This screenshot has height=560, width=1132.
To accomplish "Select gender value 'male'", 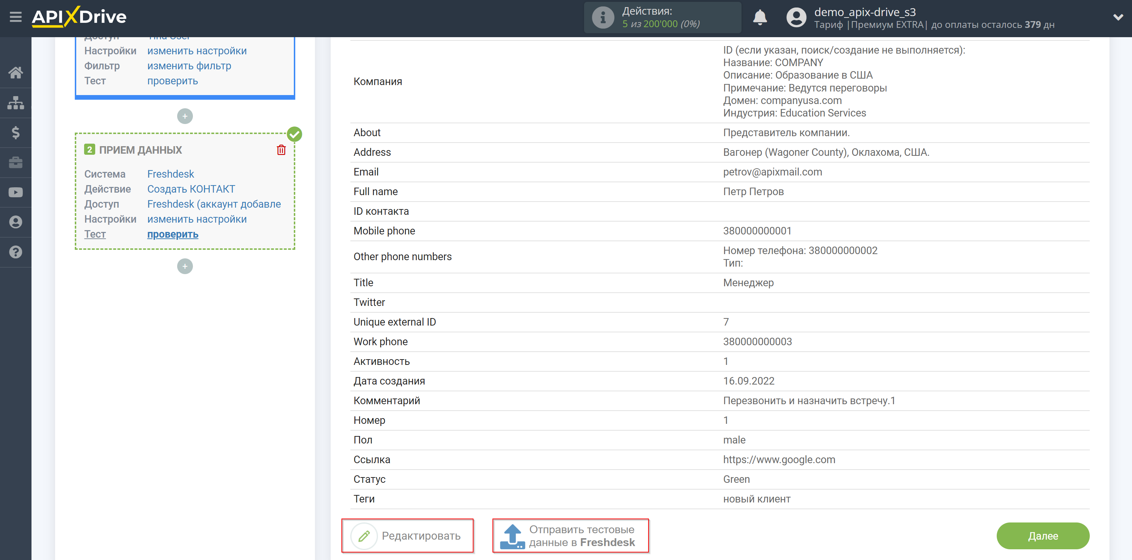I will 734,440.
